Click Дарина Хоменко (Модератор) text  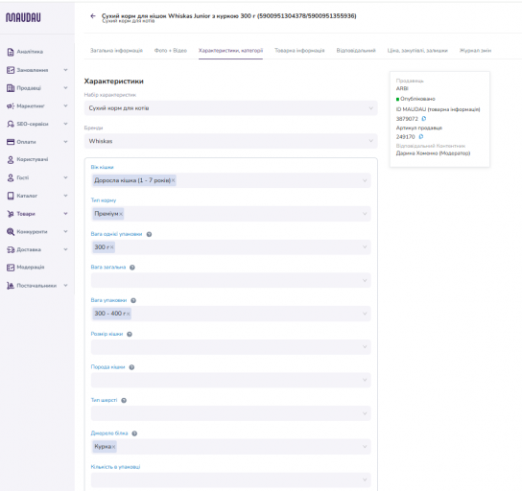click(433, 153)
